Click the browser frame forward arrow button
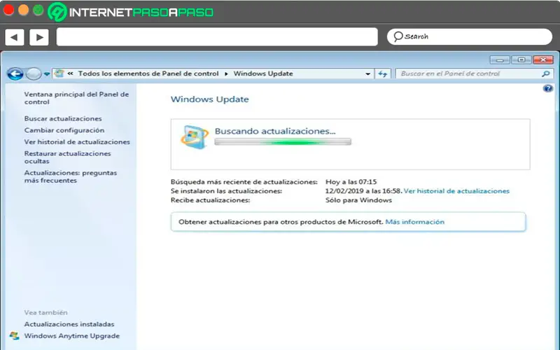This screenshot has height=350, width=560. [39, 37]
